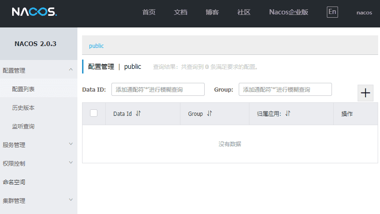The width and height of the screenshot is (380, 214).
Task: Click the Group search input field
Action: pos(285,89)
